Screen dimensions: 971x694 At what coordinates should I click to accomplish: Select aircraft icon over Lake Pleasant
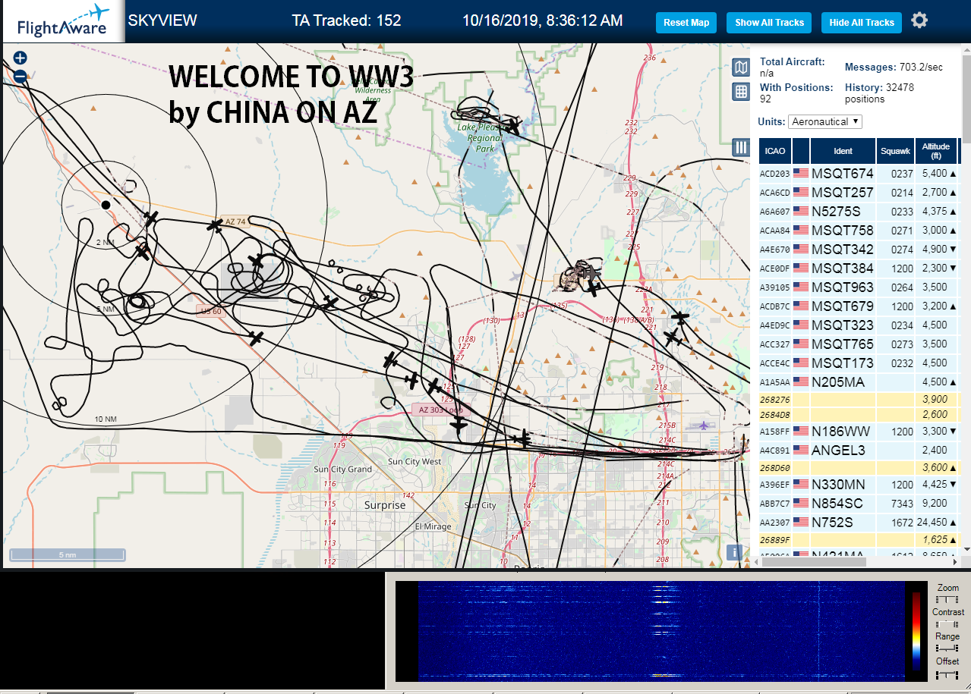(514, 124)
